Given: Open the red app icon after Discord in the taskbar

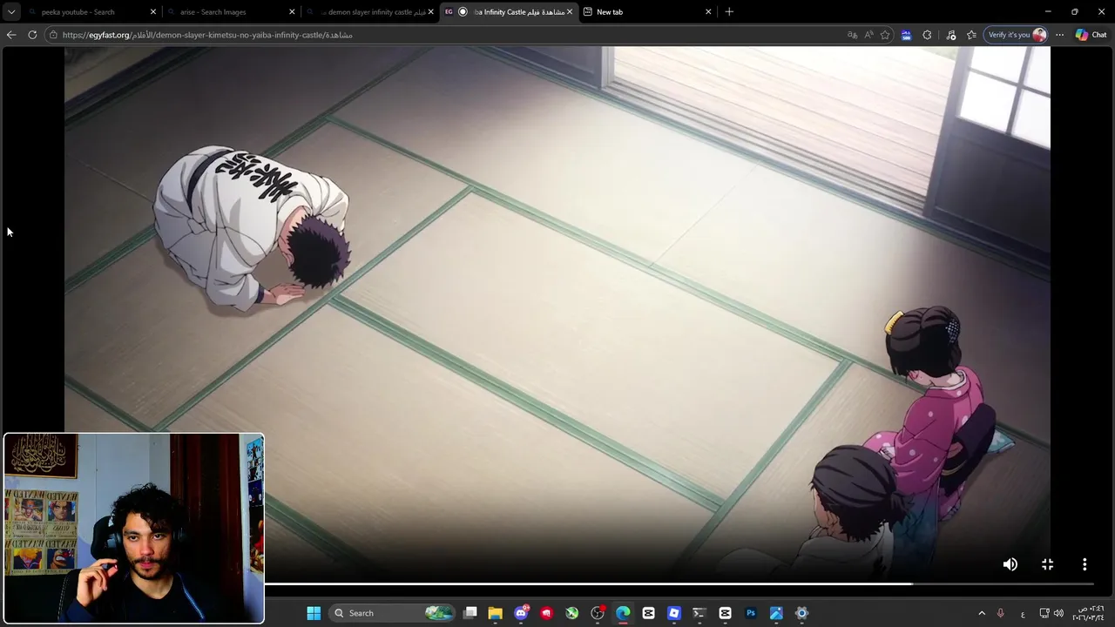Looking at the screenshot, I should tap(546, 613).
